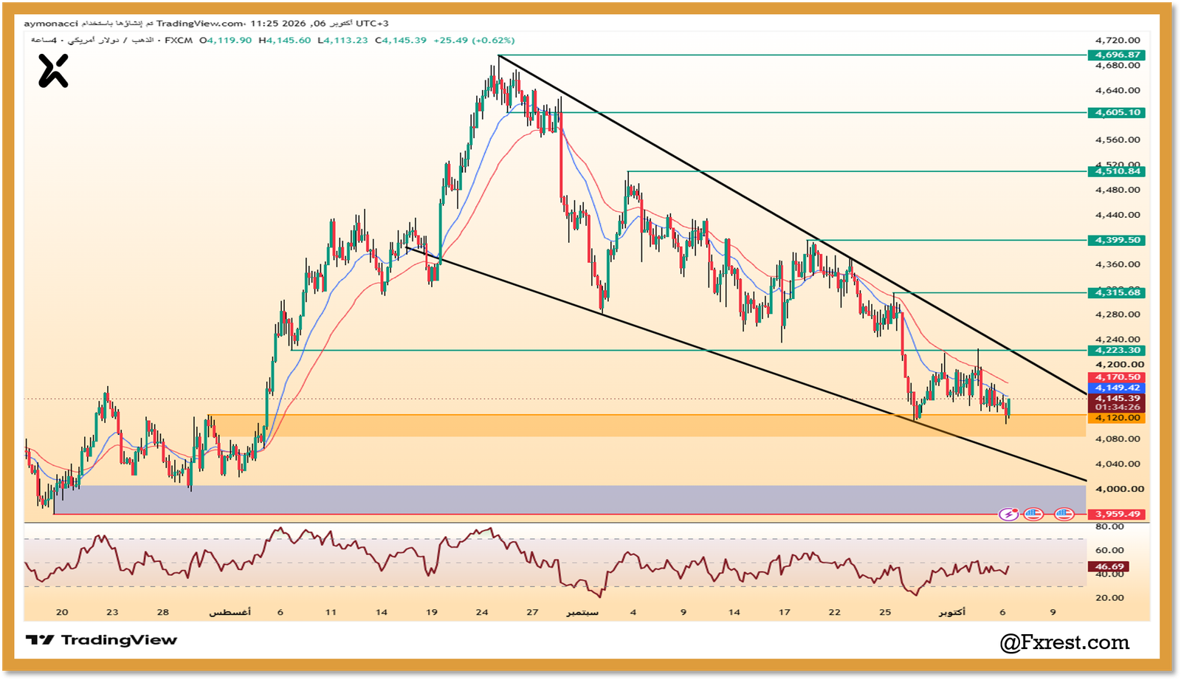Viewport: 1181px width, 680px height.
Task: Click the red 4,170.50 moving average label
Action: click(x=1117, y=377)
